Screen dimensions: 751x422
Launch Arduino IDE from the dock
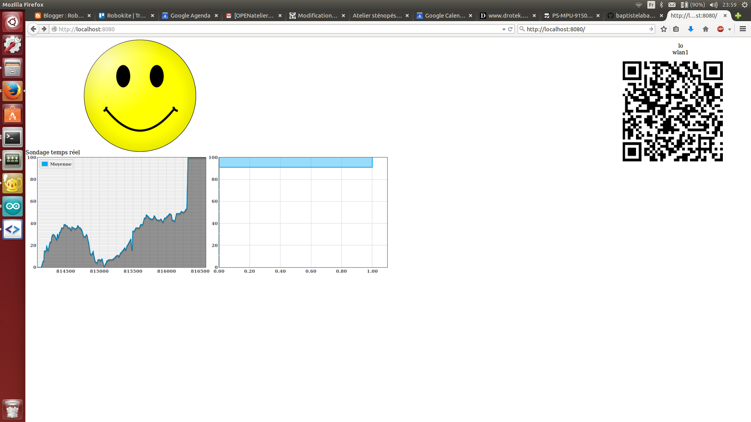pos(13,207)
